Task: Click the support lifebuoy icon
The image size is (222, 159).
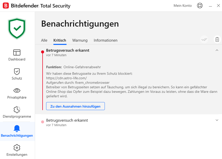Action: click(200, 6)
